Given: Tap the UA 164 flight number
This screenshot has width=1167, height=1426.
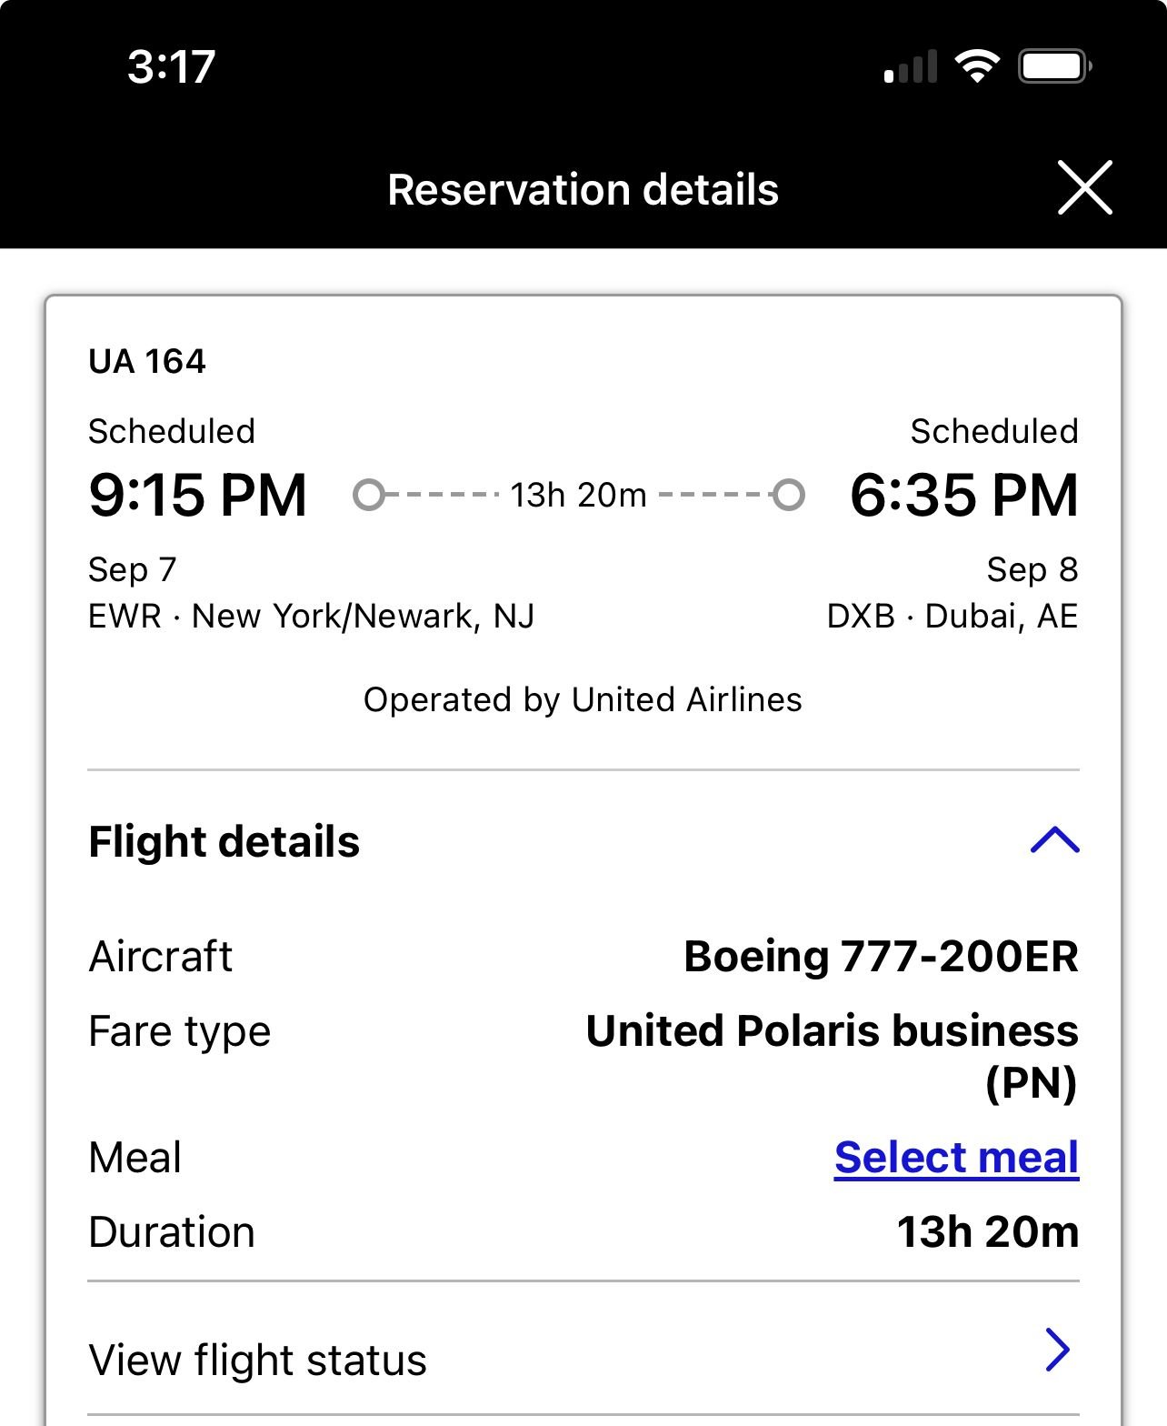Looking at the screenshot, I should coord(147,362).
